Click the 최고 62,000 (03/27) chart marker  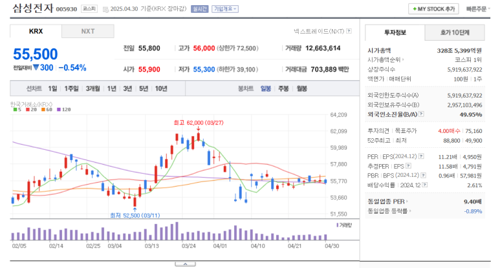tap(199, 123)
